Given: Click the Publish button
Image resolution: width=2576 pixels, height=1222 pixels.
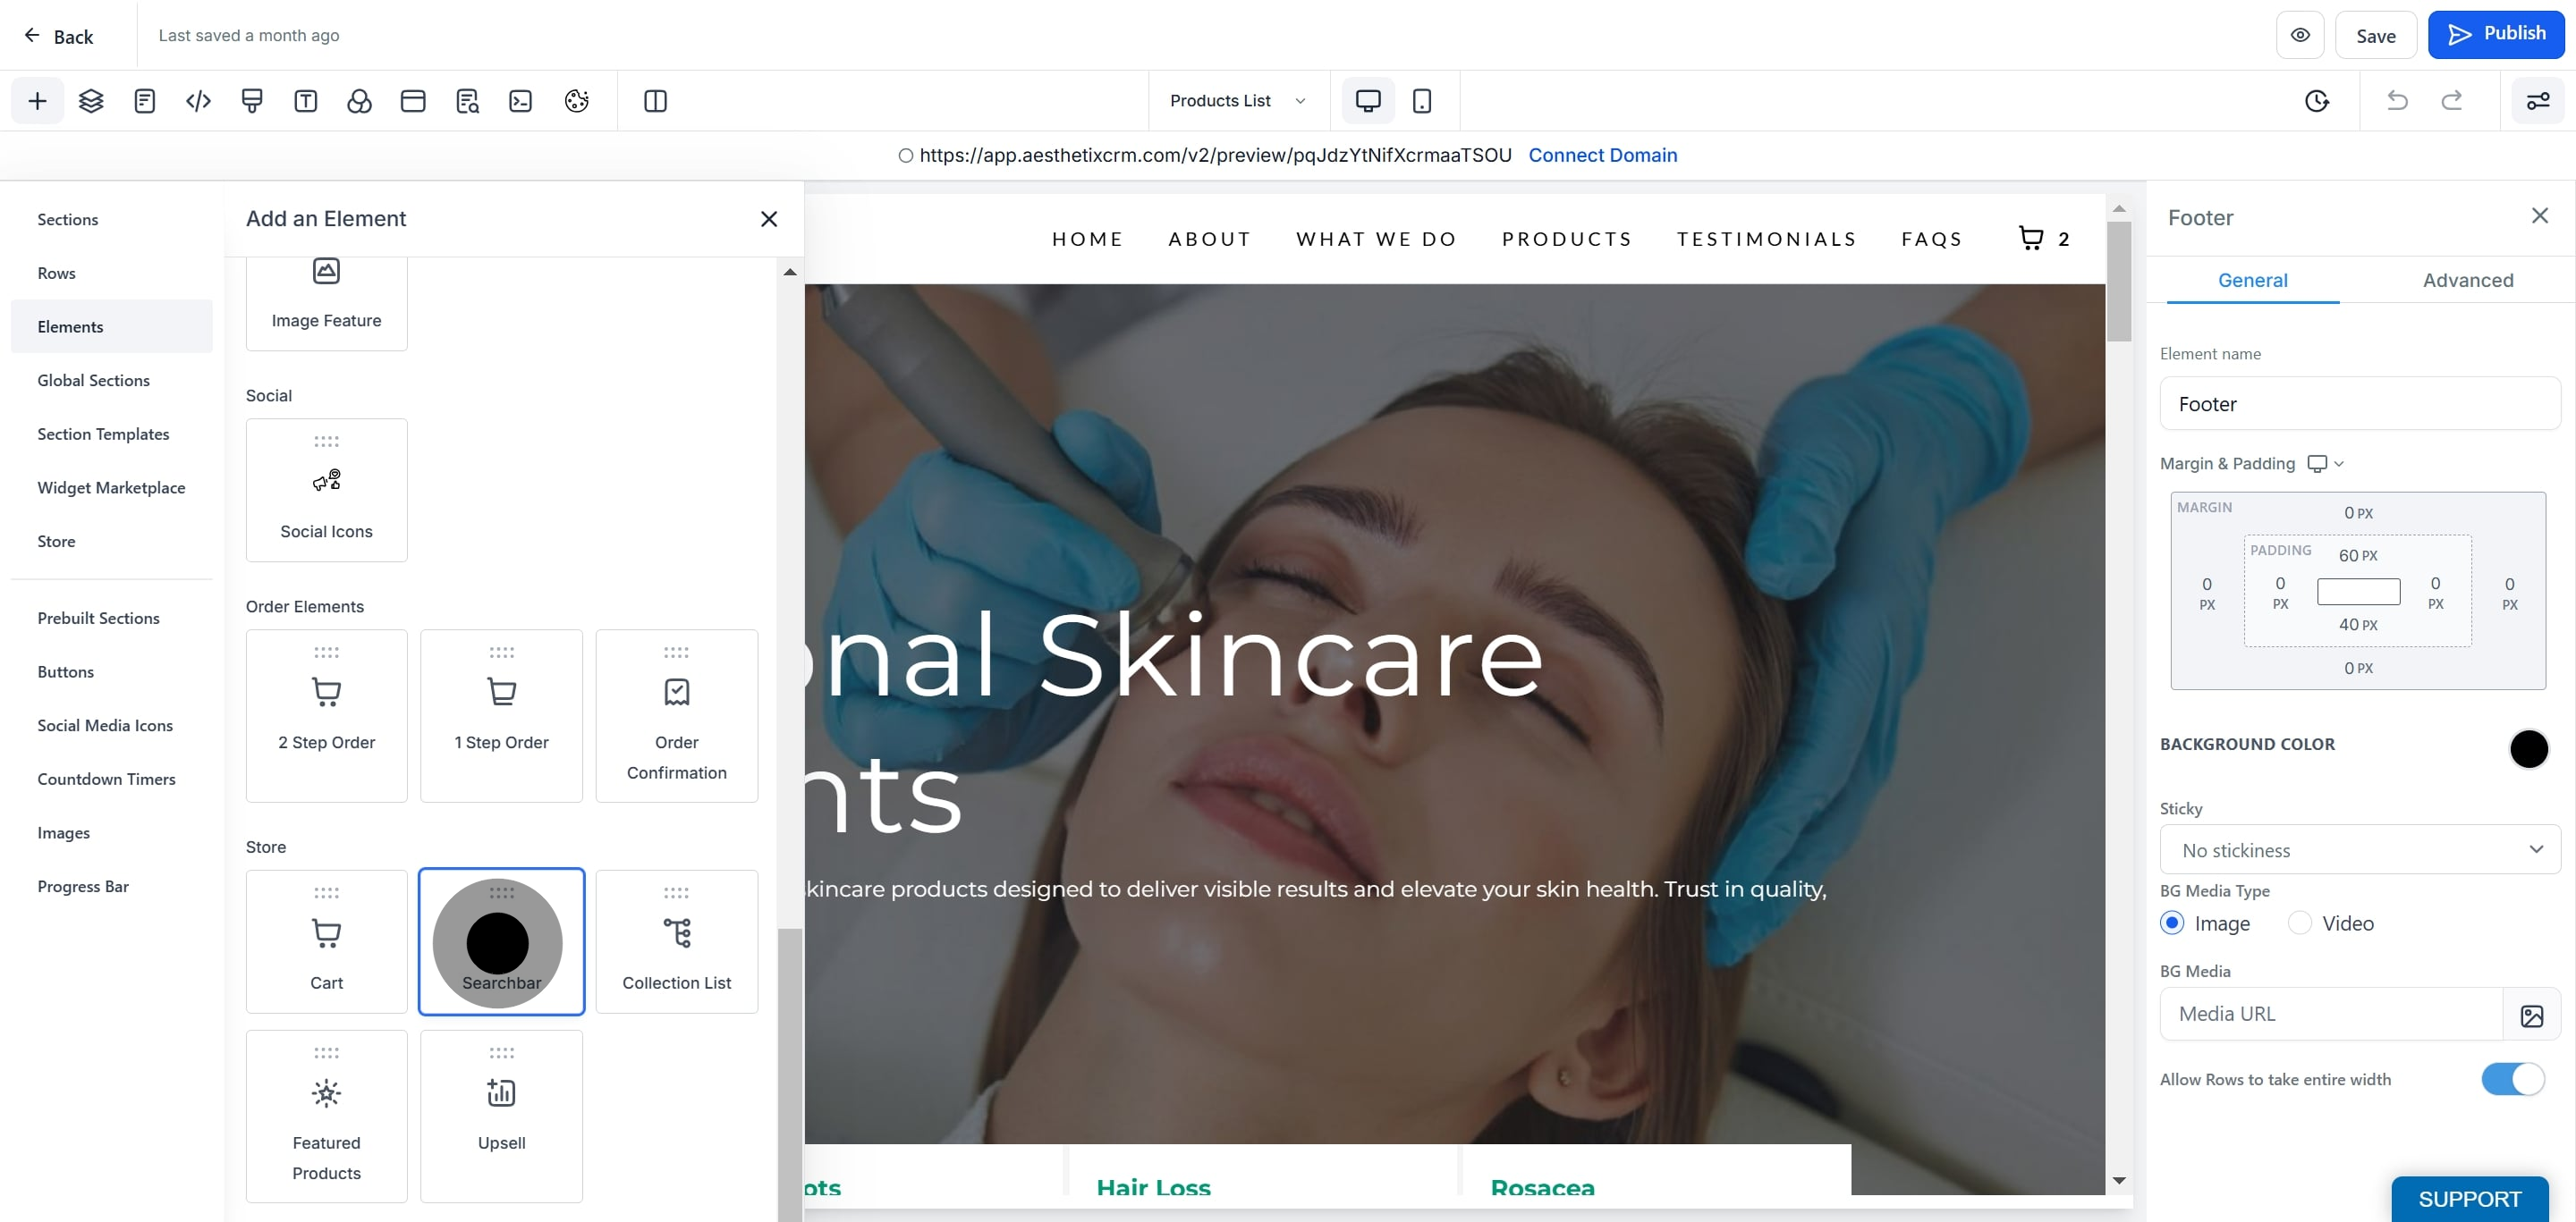Looking at the screenshot, I should (x=2495, y=35).
